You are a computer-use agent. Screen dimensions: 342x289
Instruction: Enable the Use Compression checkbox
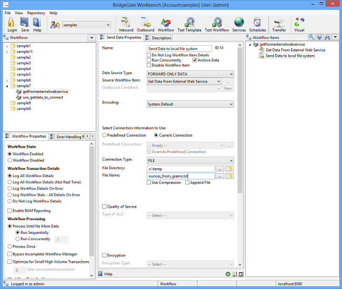[149, 182]
